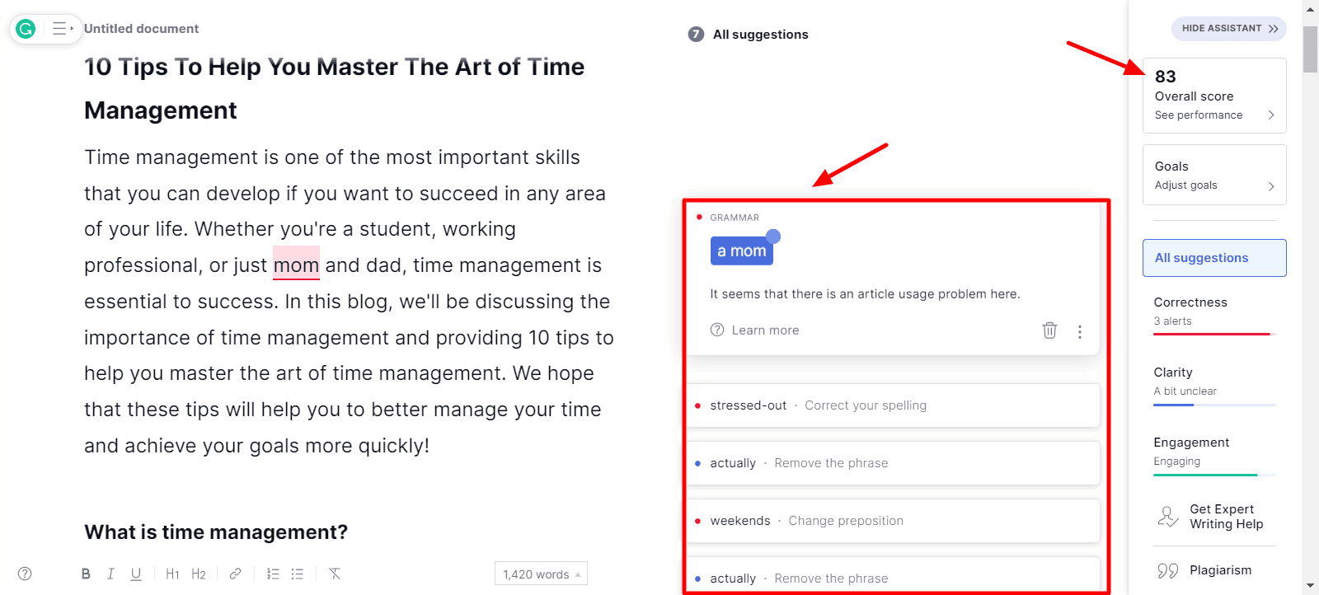Apply H1 heading style
Viewport: 1319px width, 595px height.
point(172,574)
